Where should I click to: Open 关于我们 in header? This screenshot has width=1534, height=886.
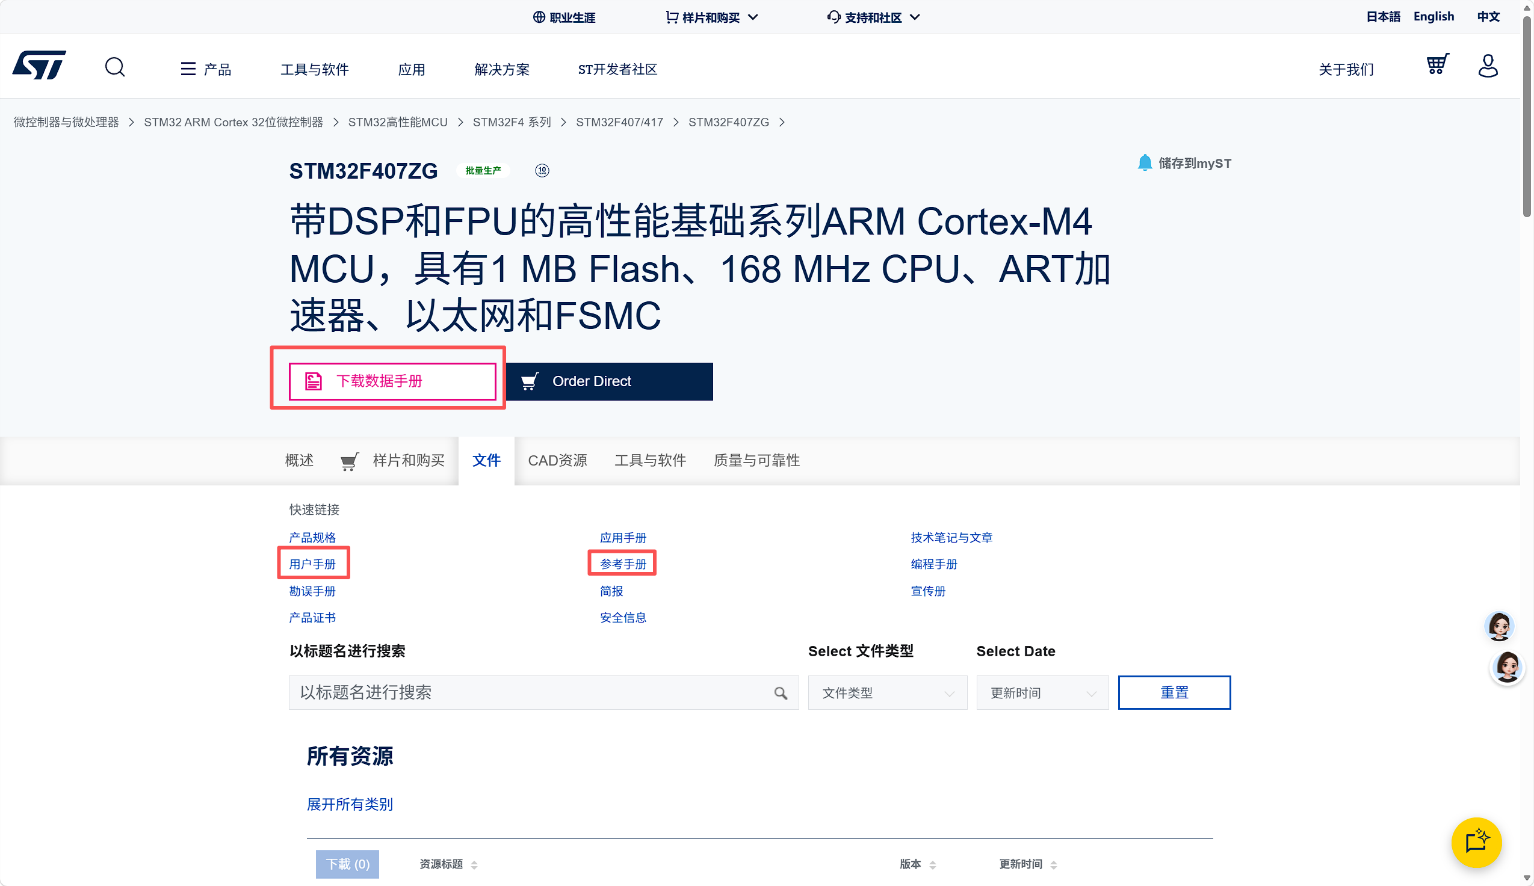pyautogui.click(x=1346, y=69)
